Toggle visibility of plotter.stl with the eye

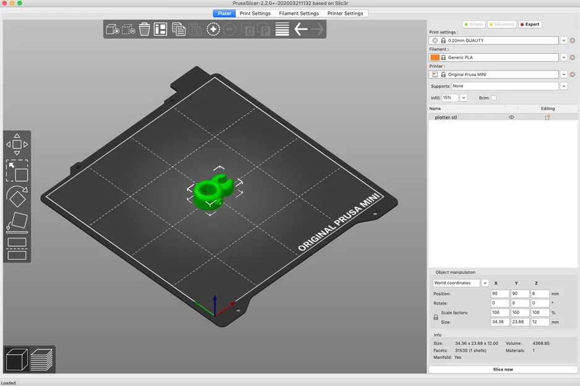[x=511, y=117]
